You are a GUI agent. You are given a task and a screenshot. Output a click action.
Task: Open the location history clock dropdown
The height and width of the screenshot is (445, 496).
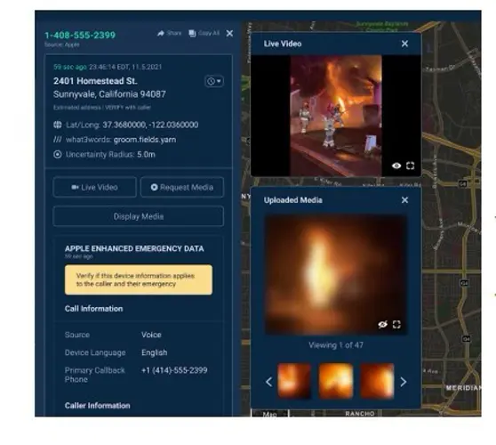[x=214, y=81]
